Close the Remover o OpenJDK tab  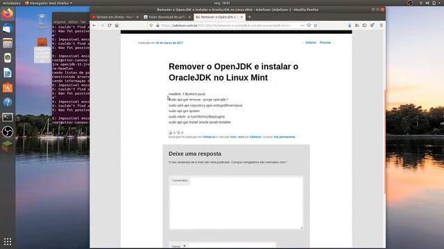click(241, 17)
